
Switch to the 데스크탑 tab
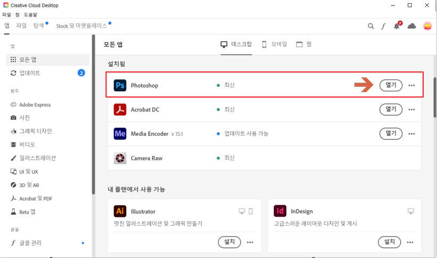pos(236,44)
